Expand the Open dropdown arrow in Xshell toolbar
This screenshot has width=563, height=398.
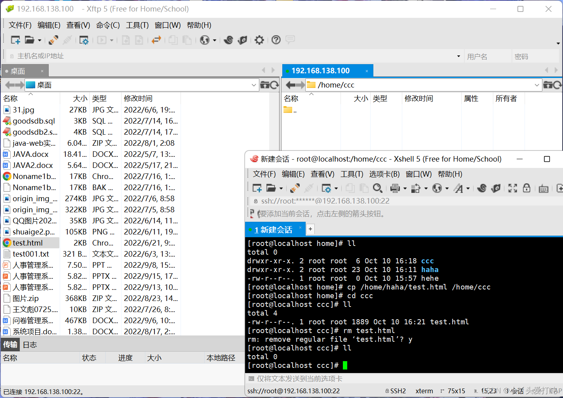tap(281, 189)
